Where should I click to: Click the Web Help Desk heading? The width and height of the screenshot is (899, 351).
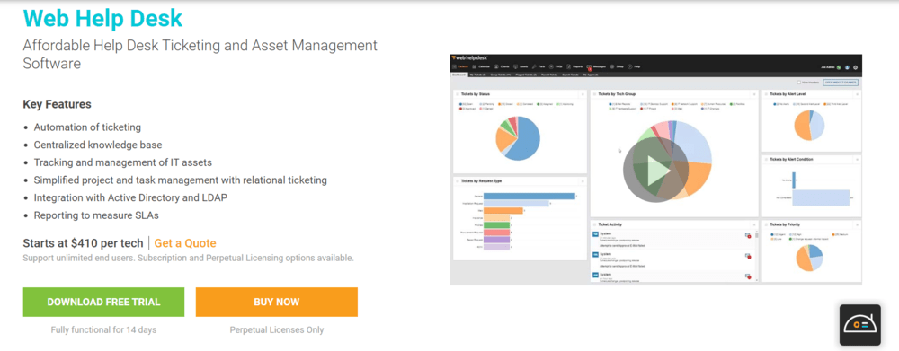click(x=102, y=18)
